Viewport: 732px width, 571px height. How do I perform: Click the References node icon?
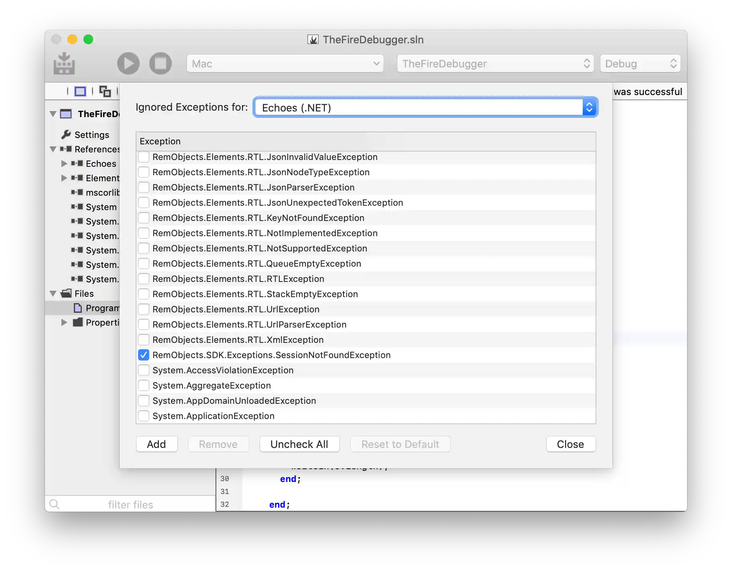point(66,149)
